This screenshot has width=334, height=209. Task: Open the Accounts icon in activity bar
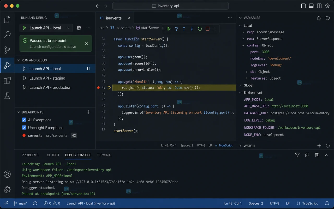(x=7, y=174)
